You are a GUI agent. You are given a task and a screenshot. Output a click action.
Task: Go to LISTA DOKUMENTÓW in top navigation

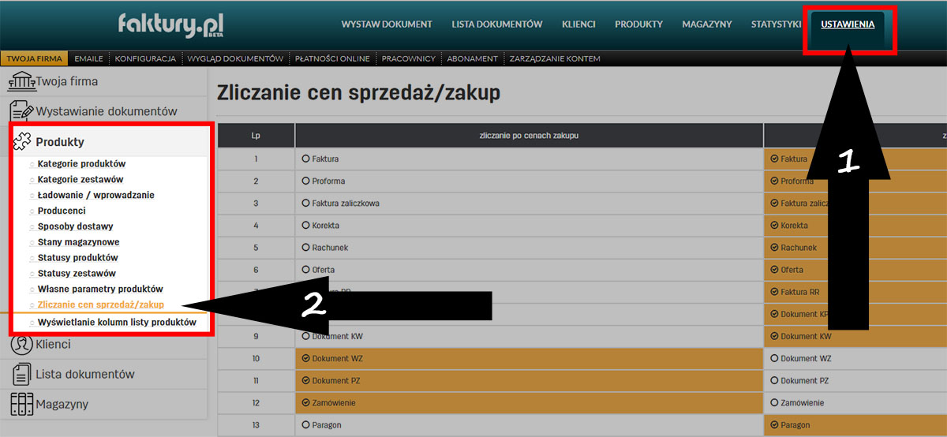click(x=497, y=24)
